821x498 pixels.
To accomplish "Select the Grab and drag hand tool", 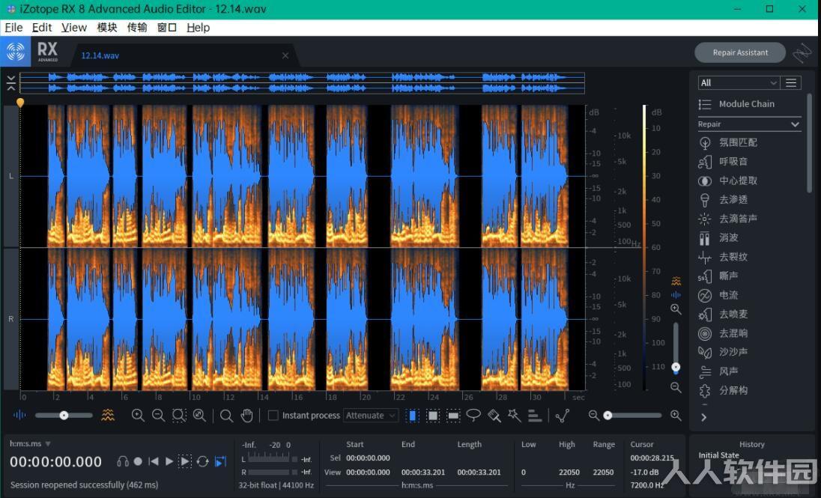I will coord(246,416).
